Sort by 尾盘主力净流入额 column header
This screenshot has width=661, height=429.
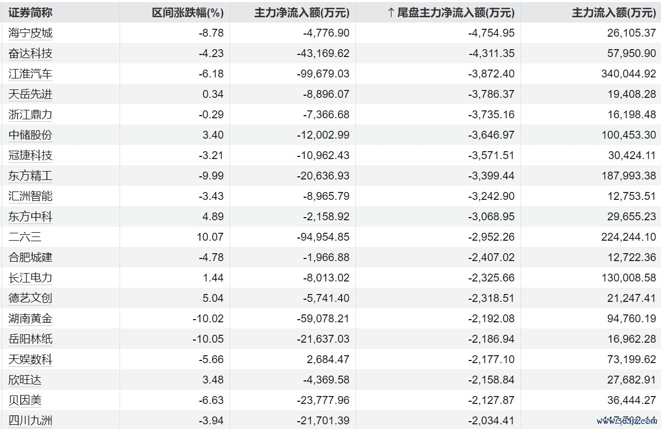tap(451, 13)
